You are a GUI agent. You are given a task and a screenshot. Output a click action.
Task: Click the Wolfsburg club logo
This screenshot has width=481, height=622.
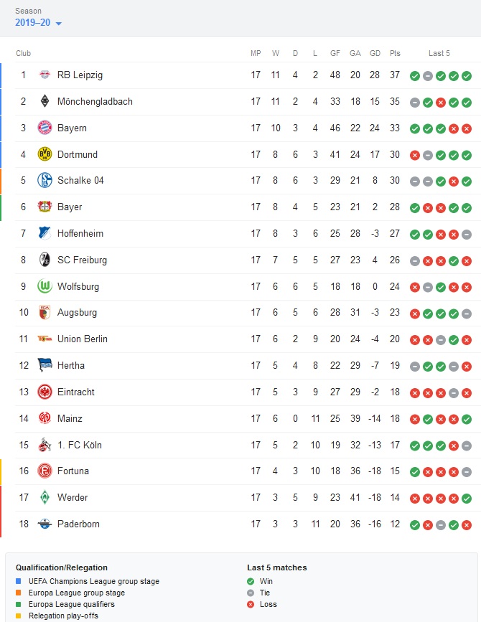click(45, 286)
